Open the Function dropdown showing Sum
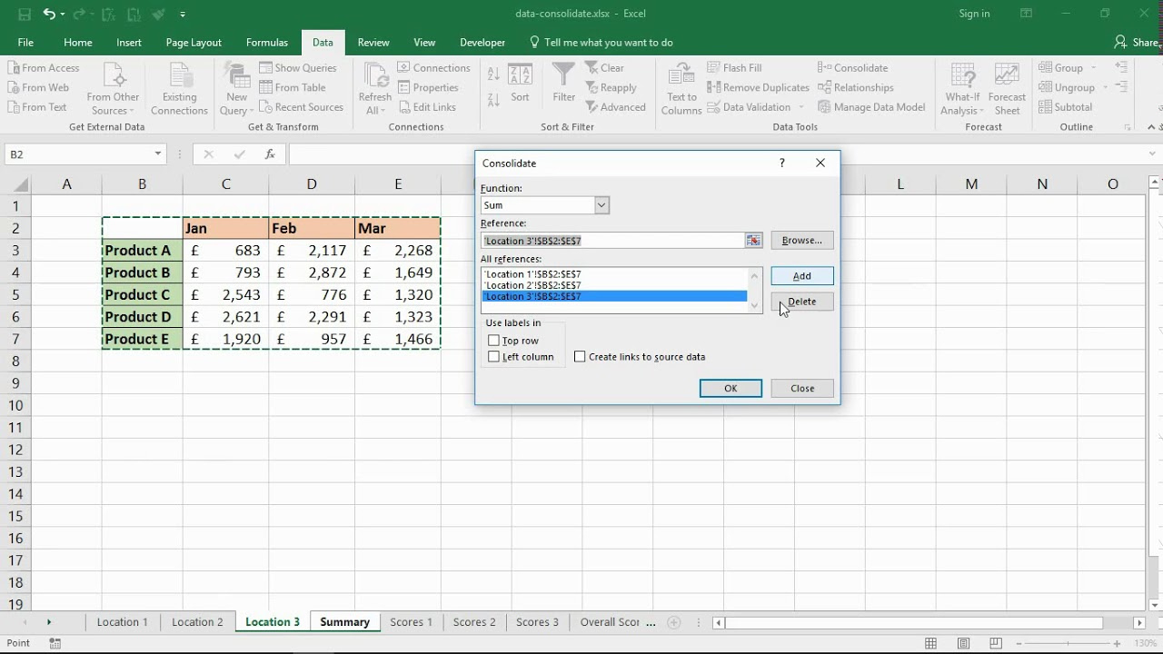1163x654 pixels. [601, 204]
